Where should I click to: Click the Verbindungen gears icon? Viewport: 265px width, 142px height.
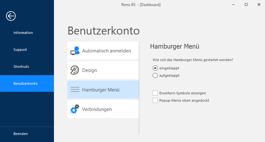pyautogui.click(x=75, y=109)
